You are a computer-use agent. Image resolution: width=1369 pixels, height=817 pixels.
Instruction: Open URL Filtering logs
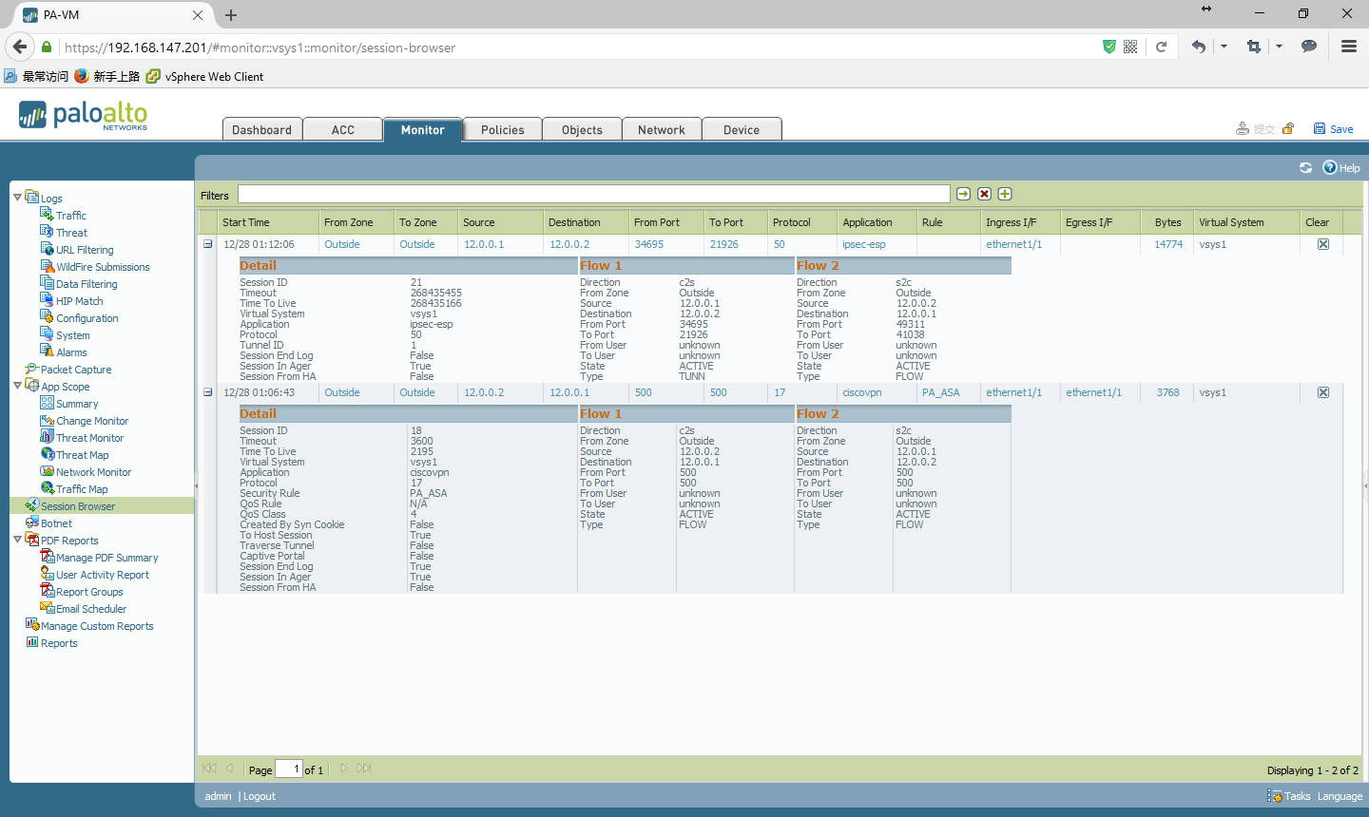(x=85, y=250)
